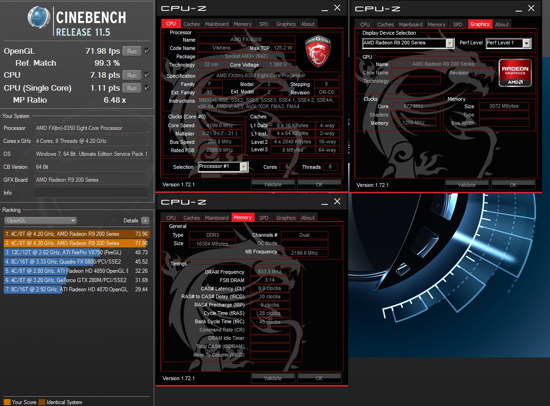This screenshot has height=406, width=550.
Task: Click the Core Speed 4199.8 MHz value
Action: 220,125
